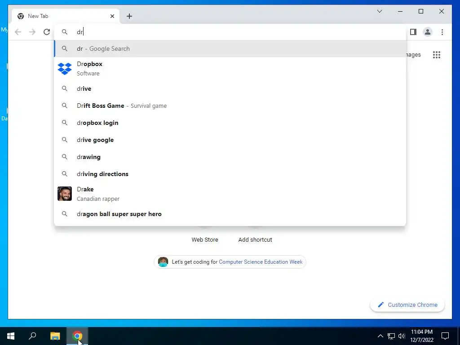Click the coding doodle avatar icon

point(163,262)
